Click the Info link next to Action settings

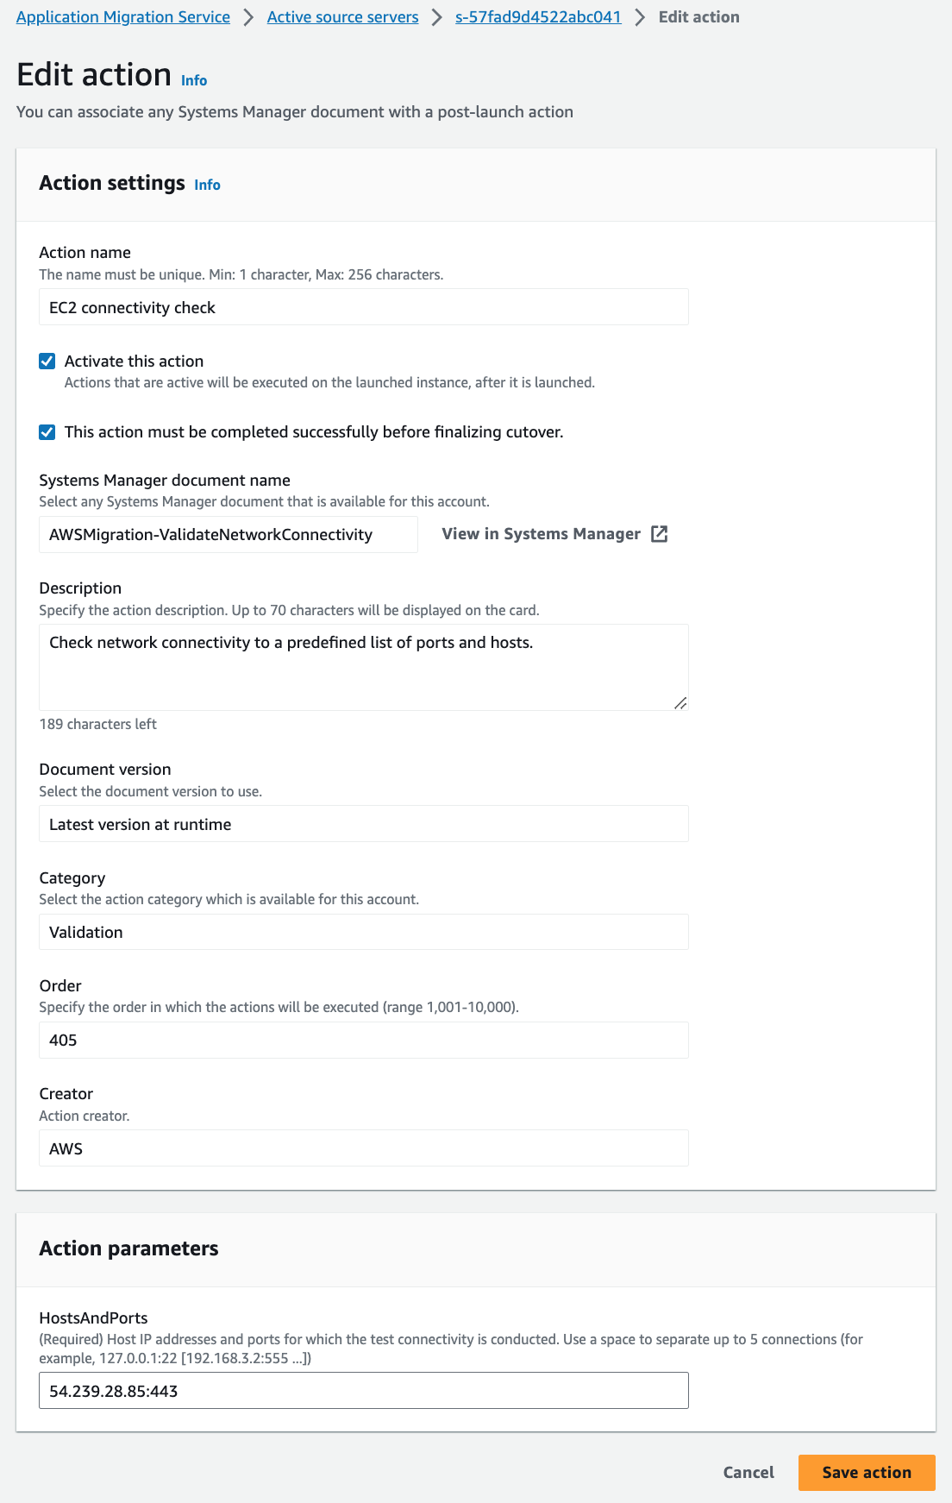[x=206, y=185]
